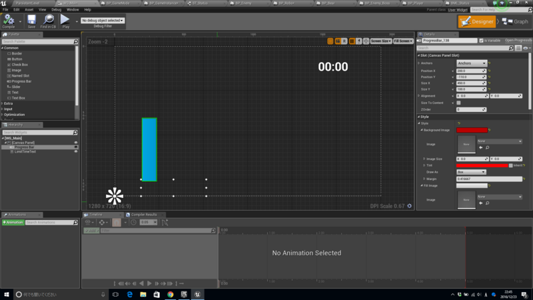Open File Explorer from the taskbar

tap(143, 294)
